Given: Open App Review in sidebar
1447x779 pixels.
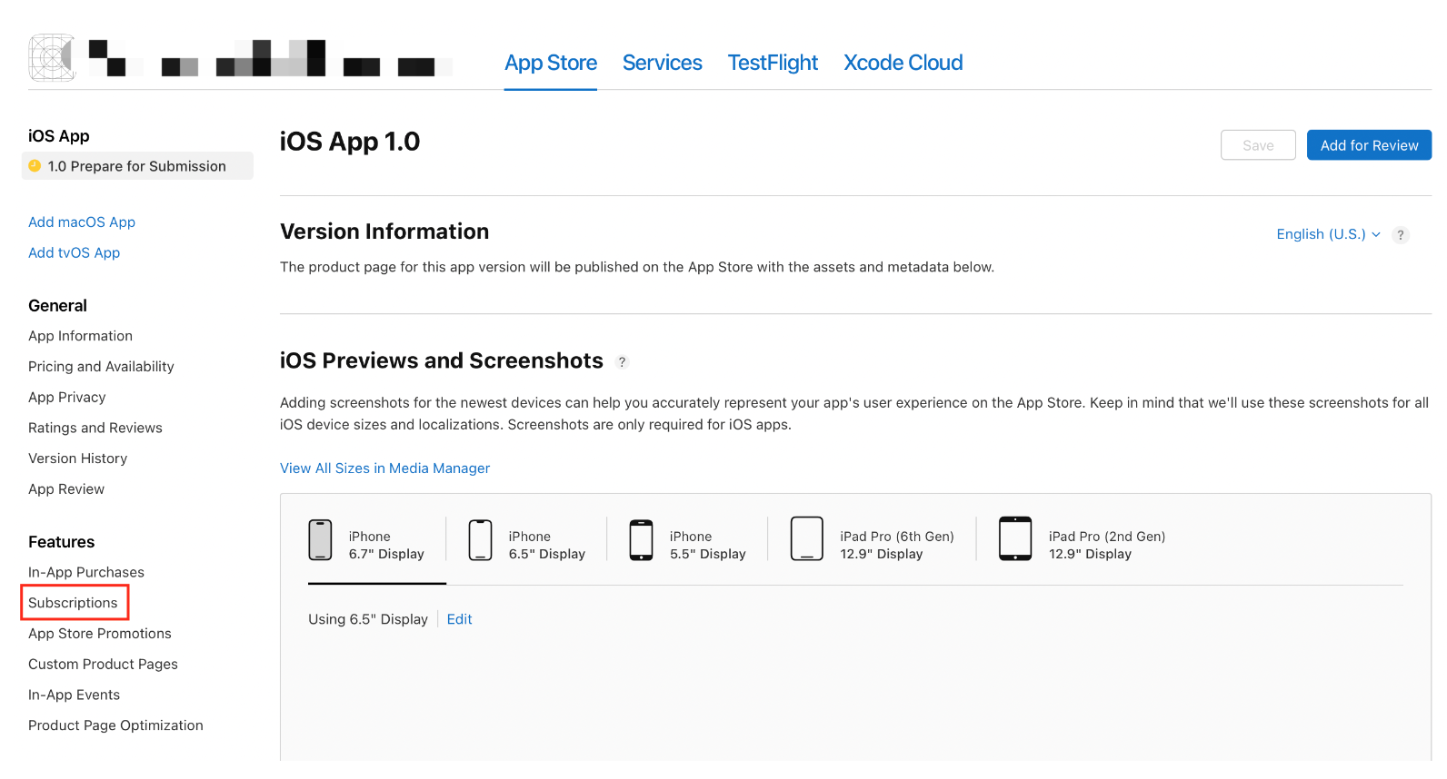Looking at the screenshot, I should point(66,489).
